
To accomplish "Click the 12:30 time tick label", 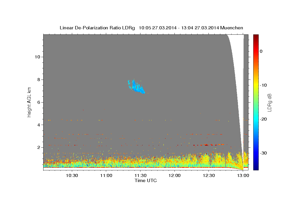I will tap(209, 176).
